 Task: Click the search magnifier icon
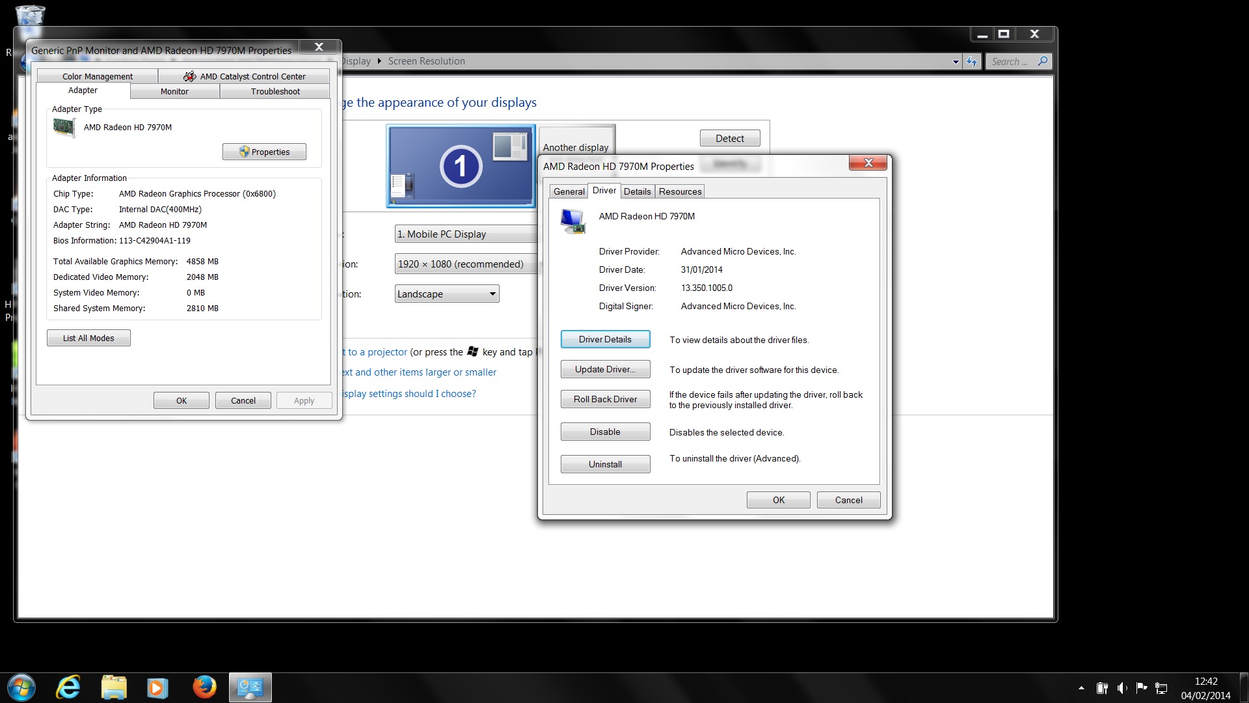coord(1043,61)
